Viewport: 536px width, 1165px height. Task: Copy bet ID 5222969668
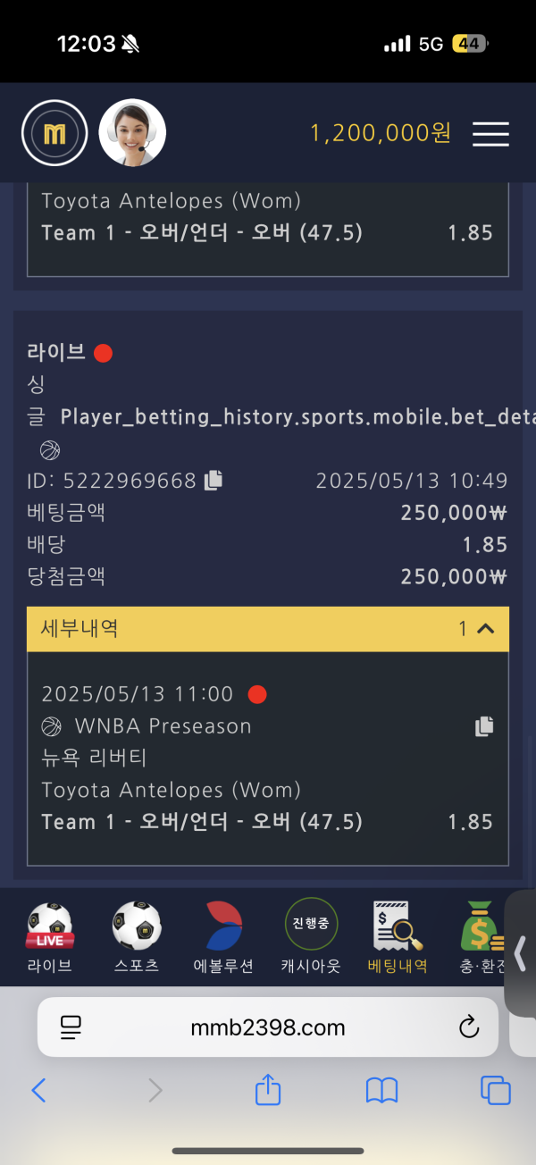coord(214,481)
